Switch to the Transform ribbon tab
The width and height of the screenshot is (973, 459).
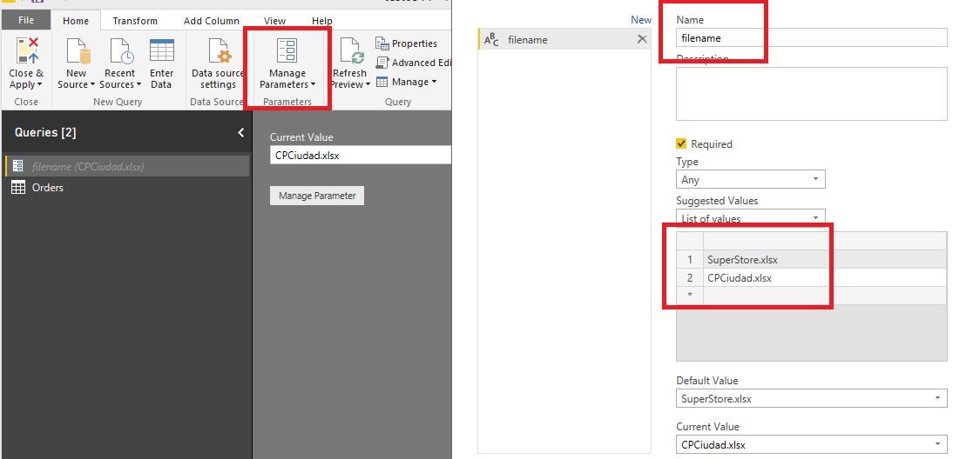(x=135, y=21)
